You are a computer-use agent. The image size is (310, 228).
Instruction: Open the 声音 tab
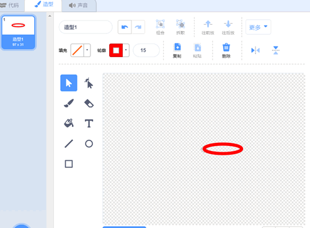point(79,5)
